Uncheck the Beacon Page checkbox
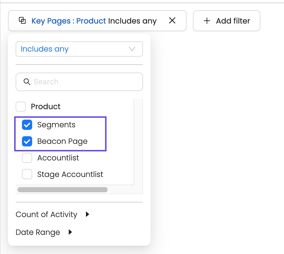Viewport: 284px width, 254px height. tap(27, 141)
